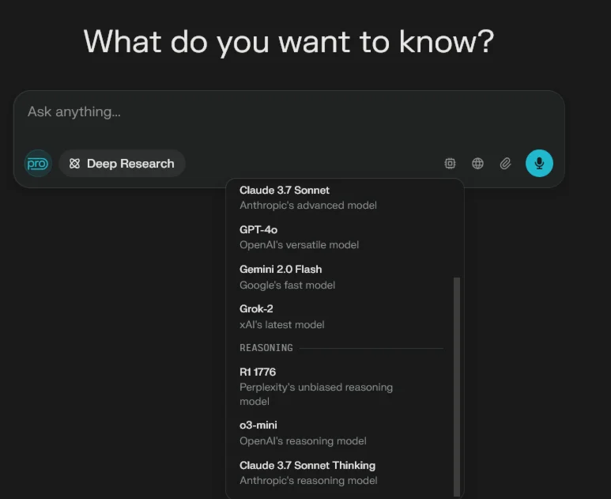611x499 pixels.
Task: Select Claude 3.7 Sonnet from model list
Action: coord(285,197)
